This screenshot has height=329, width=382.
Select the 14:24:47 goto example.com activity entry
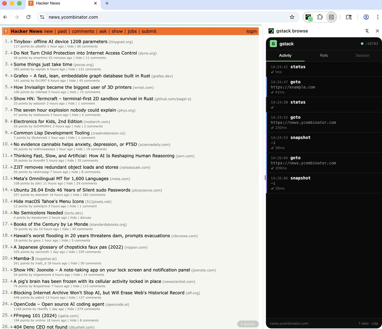pyautogui.click(x=324, y=87)
